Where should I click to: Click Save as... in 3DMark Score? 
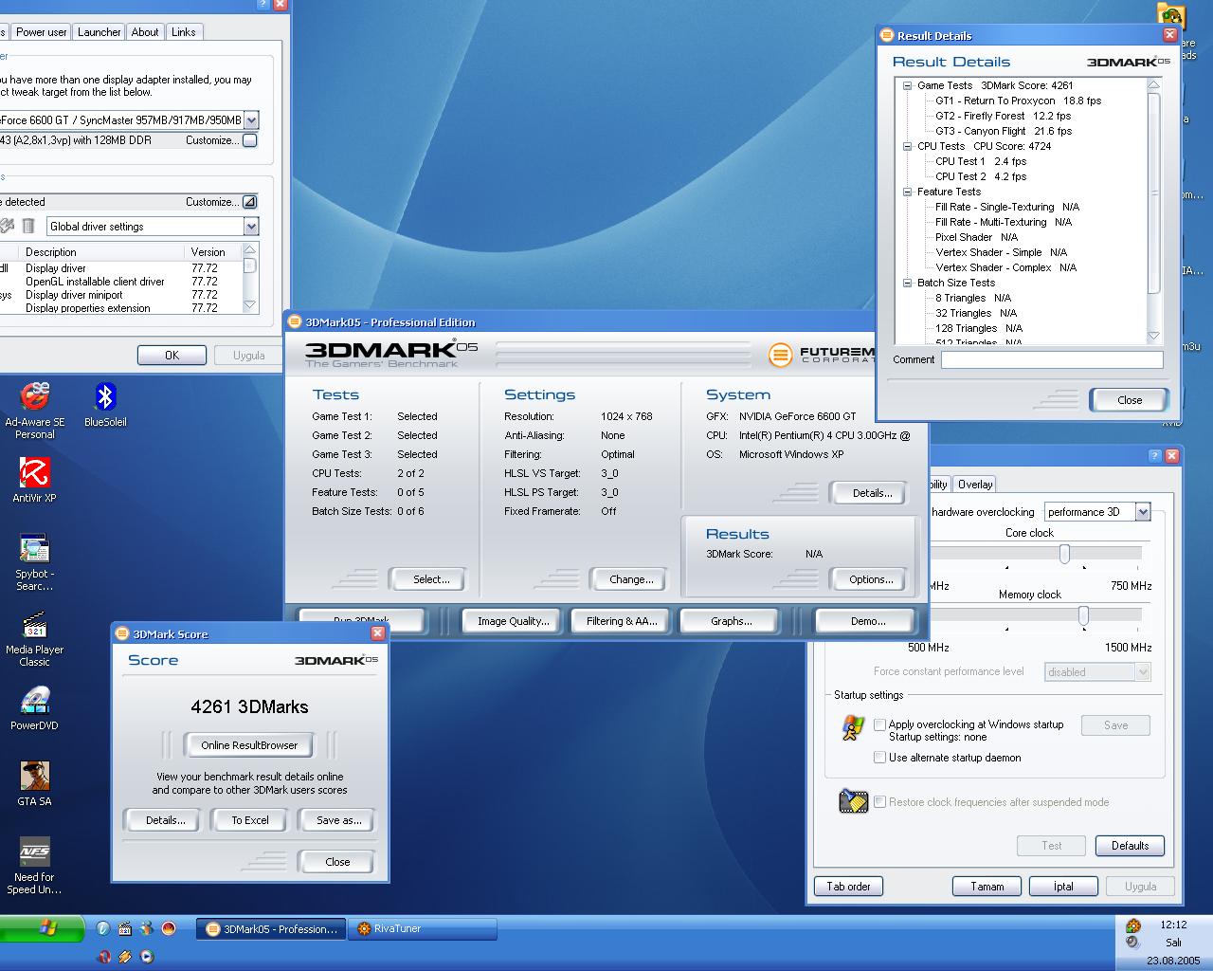338,820
